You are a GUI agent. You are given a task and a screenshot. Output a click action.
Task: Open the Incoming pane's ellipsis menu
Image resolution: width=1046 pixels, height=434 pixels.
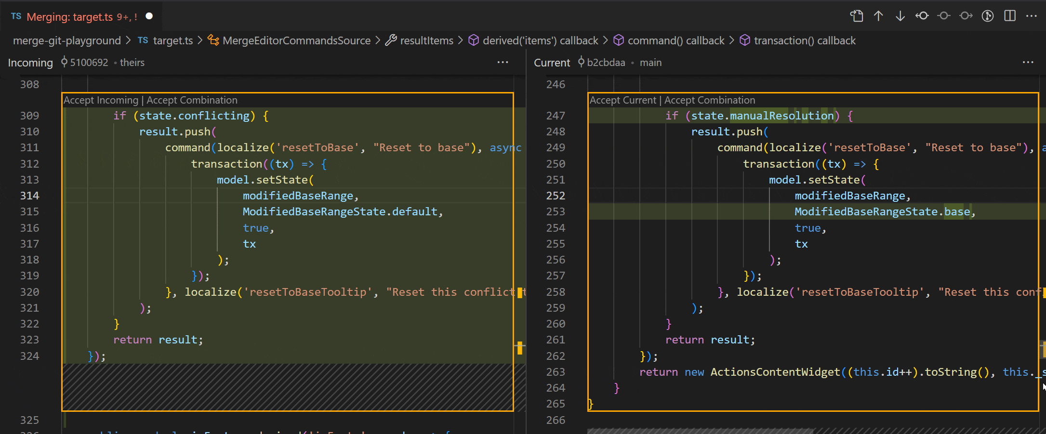pos(503,62)
